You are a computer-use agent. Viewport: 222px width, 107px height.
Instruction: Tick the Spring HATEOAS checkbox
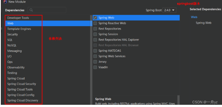tap(95, 51)
